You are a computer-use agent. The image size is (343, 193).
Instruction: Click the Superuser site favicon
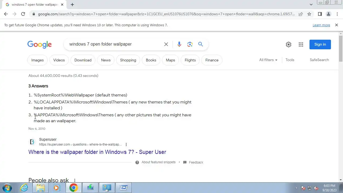32,142
